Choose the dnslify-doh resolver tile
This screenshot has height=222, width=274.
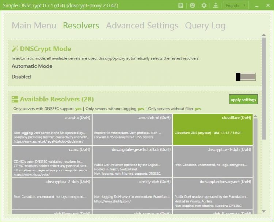pos(132,193)
